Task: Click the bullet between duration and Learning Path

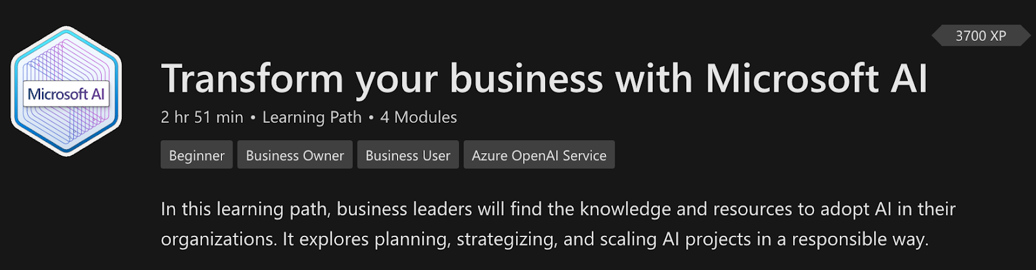Action: click(253, 118)
